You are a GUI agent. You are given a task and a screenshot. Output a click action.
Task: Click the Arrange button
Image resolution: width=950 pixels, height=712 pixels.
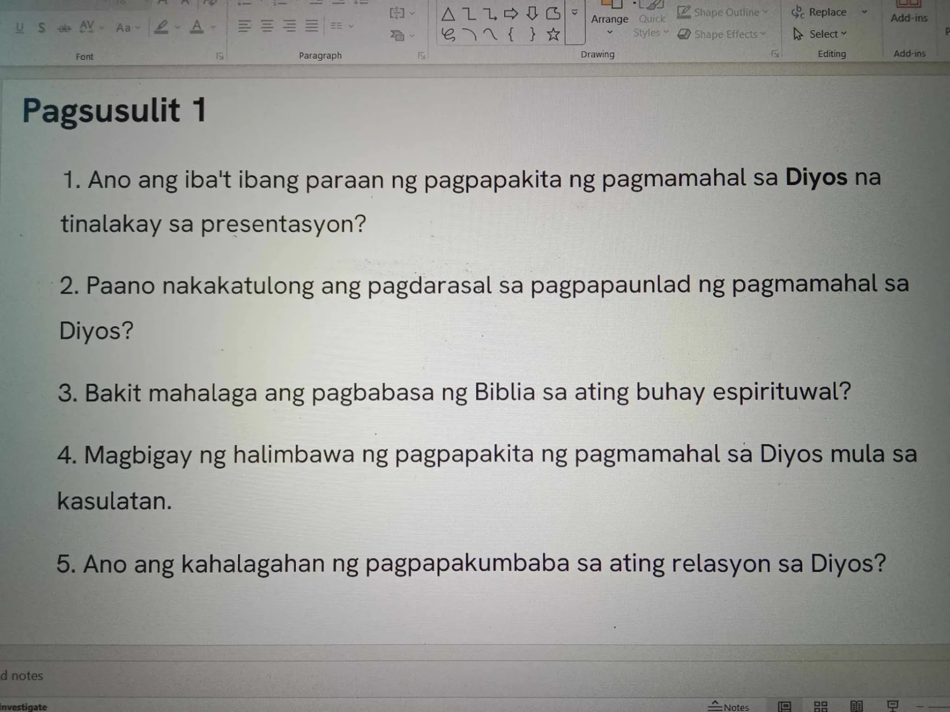[x=610, y=20]
